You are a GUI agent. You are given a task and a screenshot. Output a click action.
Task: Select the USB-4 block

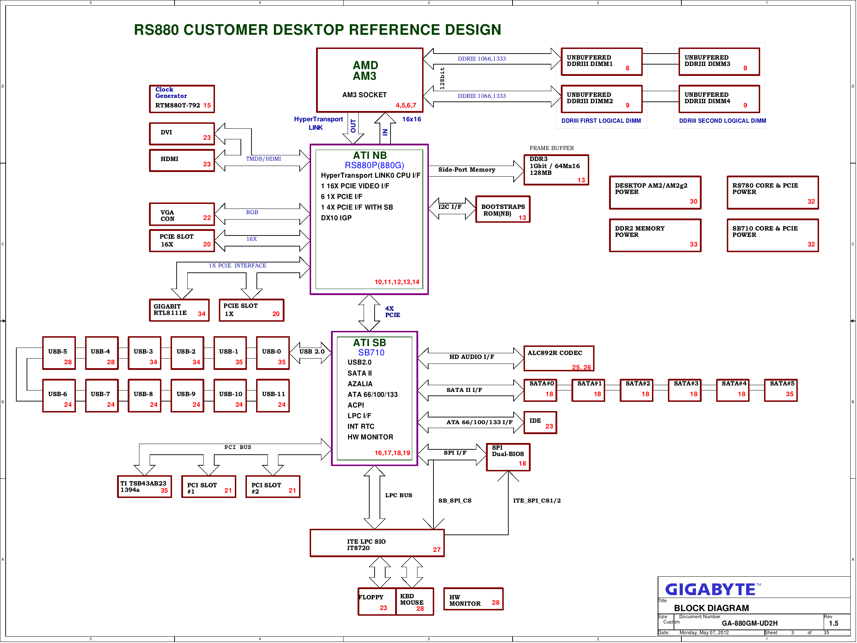point(102,353)
